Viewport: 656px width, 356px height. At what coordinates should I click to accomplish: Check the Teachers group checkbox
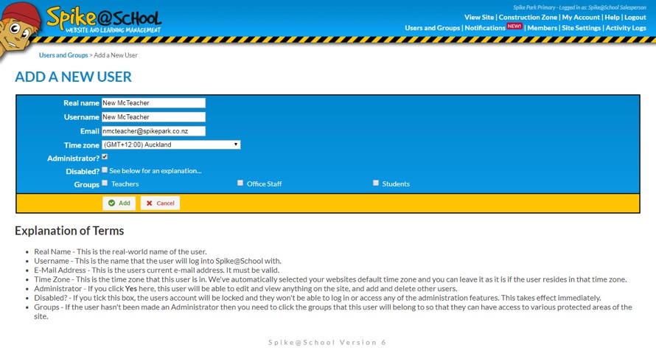105,183
